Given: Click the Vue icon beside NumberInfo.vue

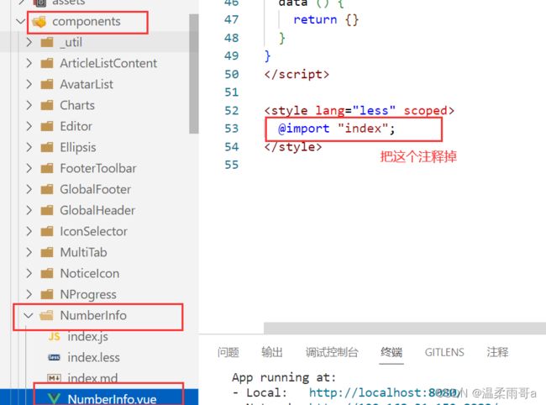Looking at the screenshot, I should point(54,399).
